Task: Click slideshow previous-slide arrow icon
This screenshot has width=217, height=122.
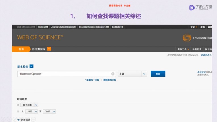Action: pyautogui.click(x=3, y=119)
